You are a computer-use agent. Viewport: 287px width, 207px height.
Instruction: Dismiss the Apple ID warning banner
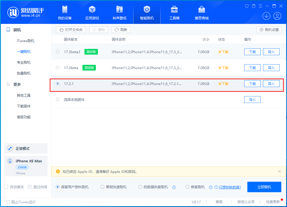(279, 171)
